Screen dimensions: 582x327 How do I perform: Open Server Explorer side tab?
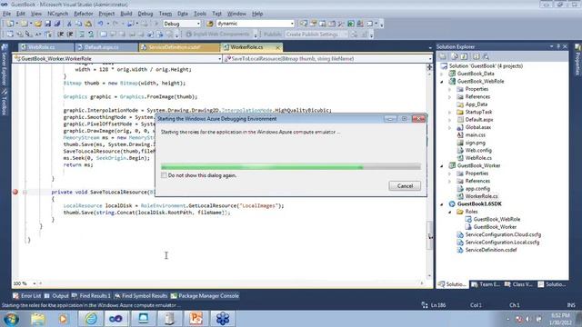[4, 65]
